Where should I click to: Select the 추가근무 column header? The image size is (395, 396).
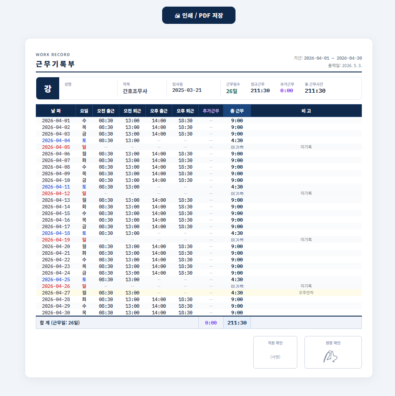(211, 111)
